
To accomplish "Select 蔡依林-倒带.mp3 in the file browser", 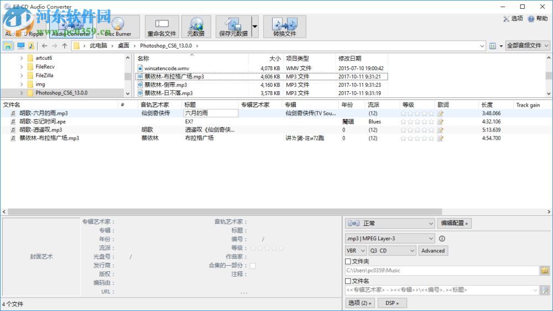I will (x=166, y=85).
